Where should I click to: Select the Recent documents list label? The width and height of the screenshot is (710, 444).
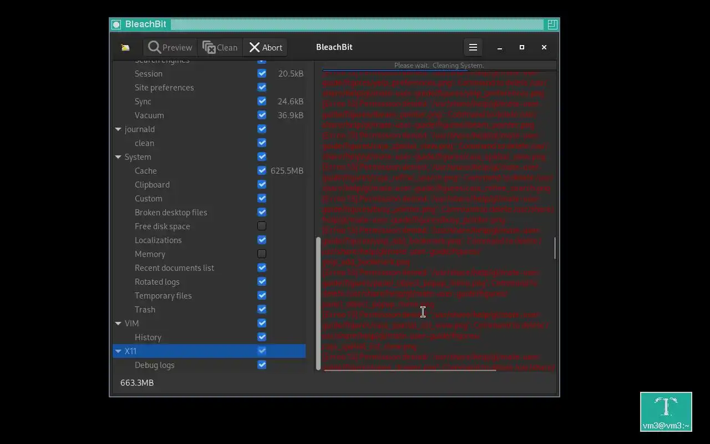pyautogui.click(x=174, y=268)
